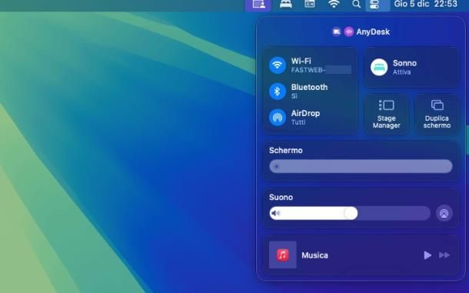Open AirDrop options label
The height and width of the screenshot is (293, 469).
tap(305, 113)
